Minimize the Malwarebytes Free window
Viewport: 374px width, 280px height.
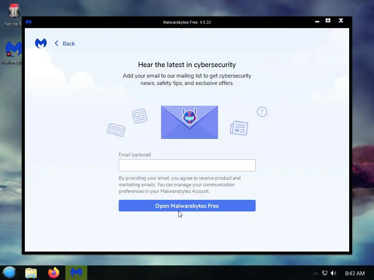317,22
